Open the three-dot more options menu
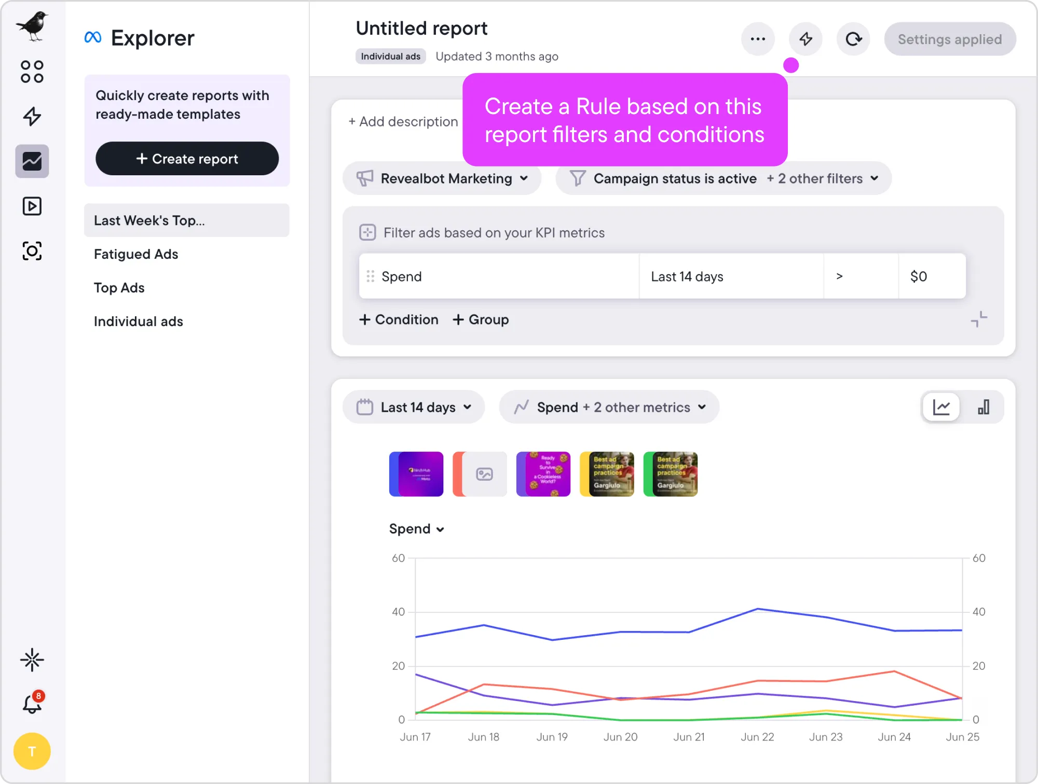This screenshot has width=1038, height=784. point(758,39)
